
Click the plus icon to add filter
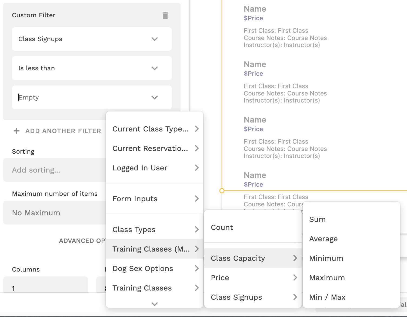point(17,131)
